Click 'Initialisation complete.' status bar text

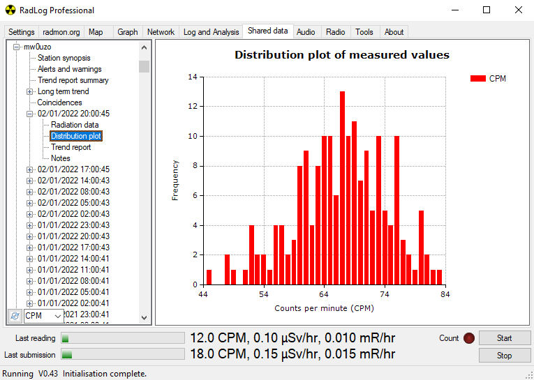point(105,374)
